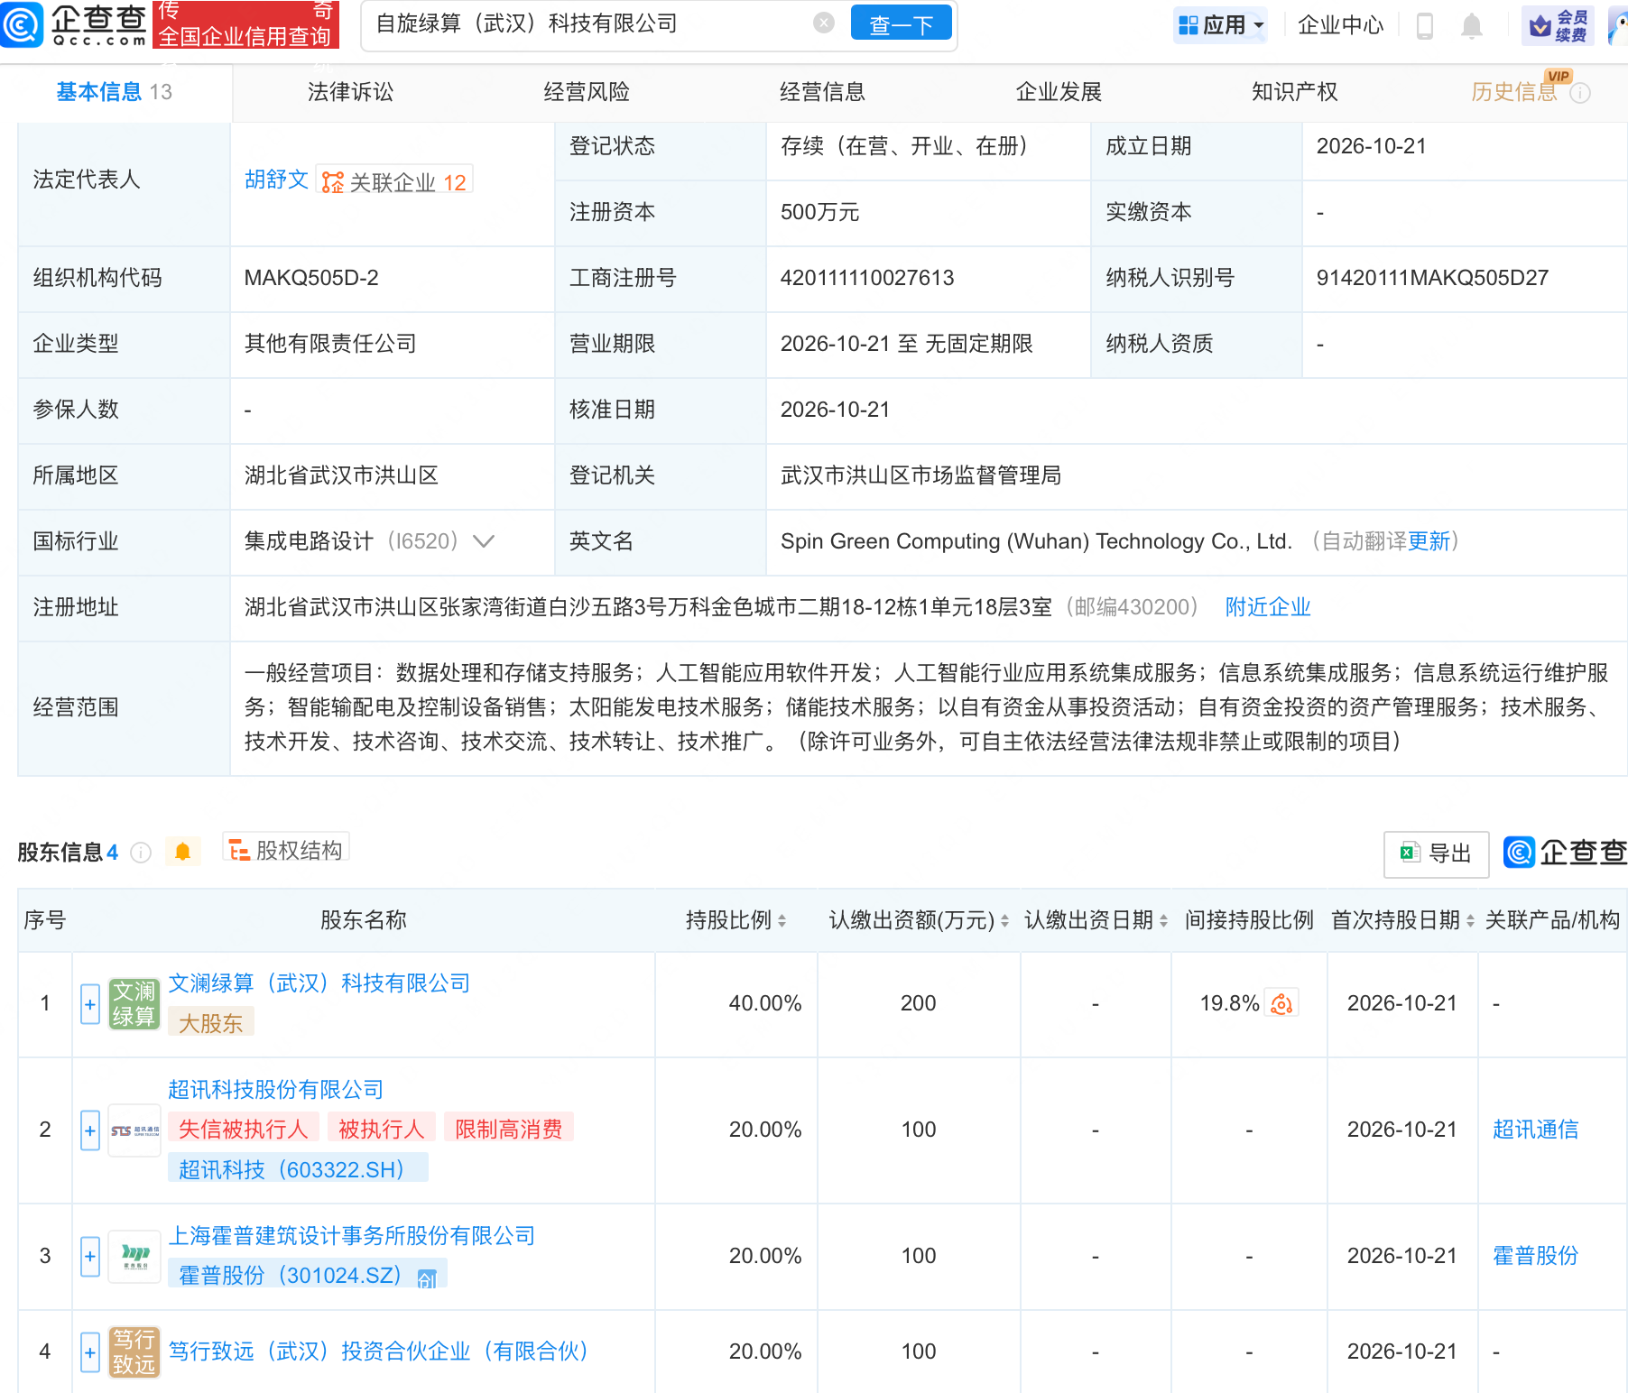Switch to 基本信息 tab

(x=115, y=92)
